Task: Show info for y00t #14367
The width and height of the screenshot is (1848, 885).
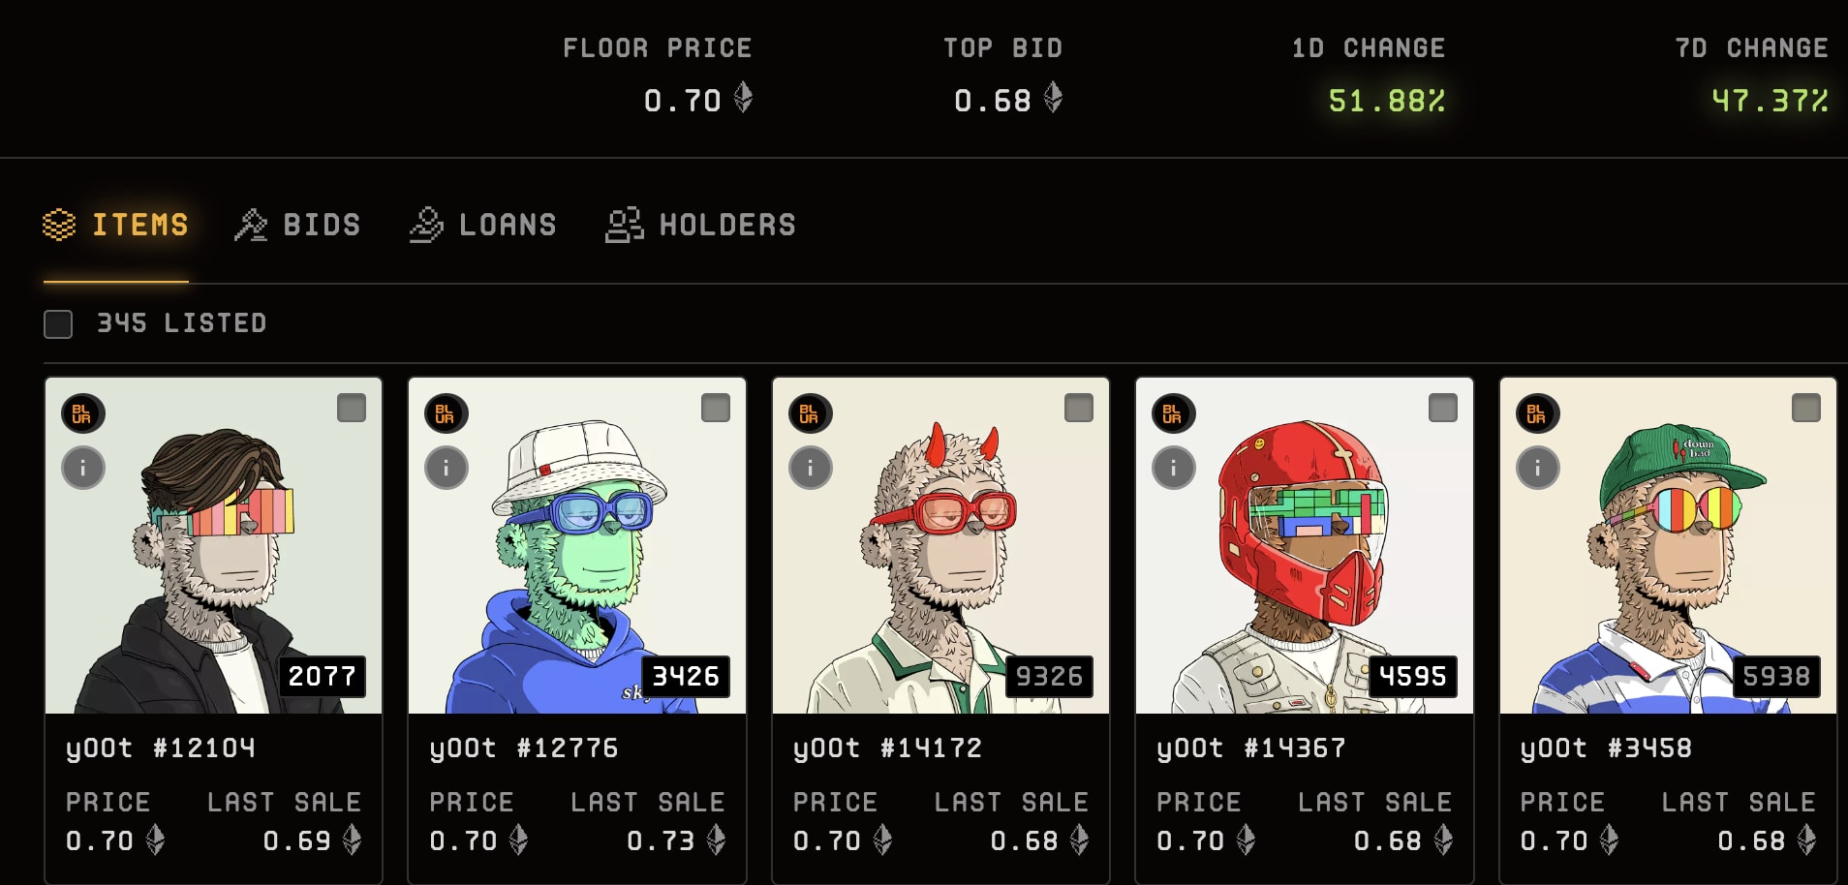Action: click(1174, 469)
